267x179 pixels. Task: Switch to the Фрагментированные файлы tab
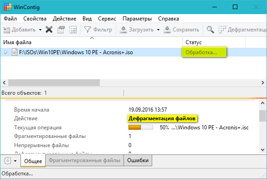84,160
